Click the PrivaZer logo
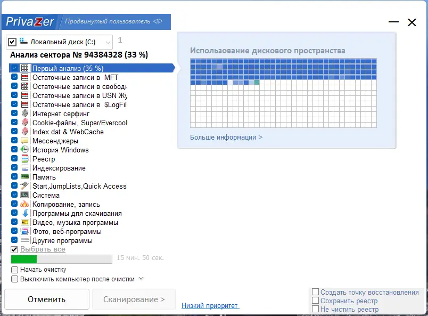The height and width of the screenshot is (316, 428). [x=30, y=22]
